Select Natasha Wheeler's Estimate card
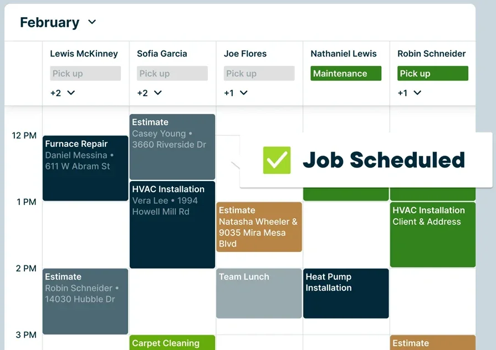 tap(259, 227)
